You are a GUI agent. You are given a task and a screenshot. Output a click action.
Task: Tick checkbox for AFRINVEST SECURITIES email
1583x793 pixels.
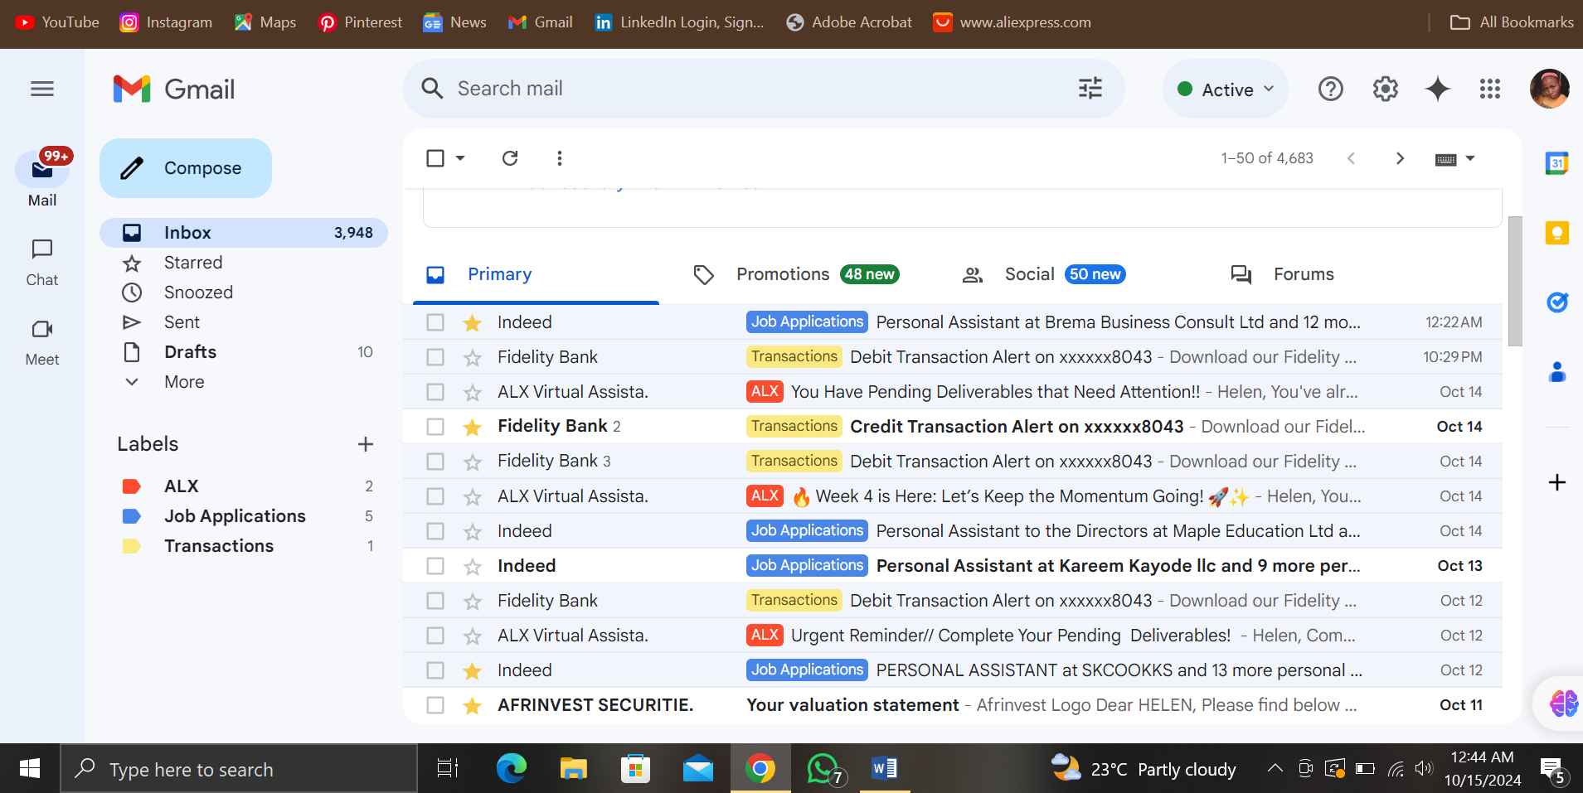435,705
